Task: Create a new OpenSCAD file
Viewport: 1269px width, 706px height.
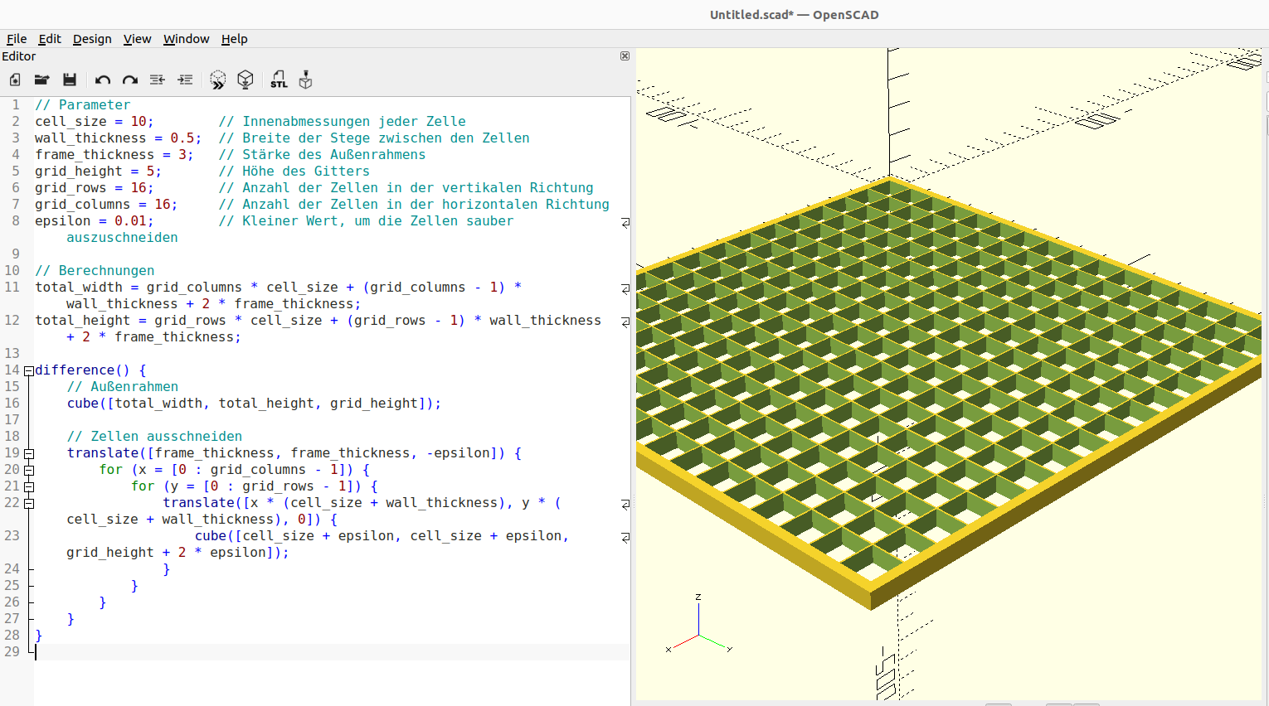Action: click(x=14, y=80)
